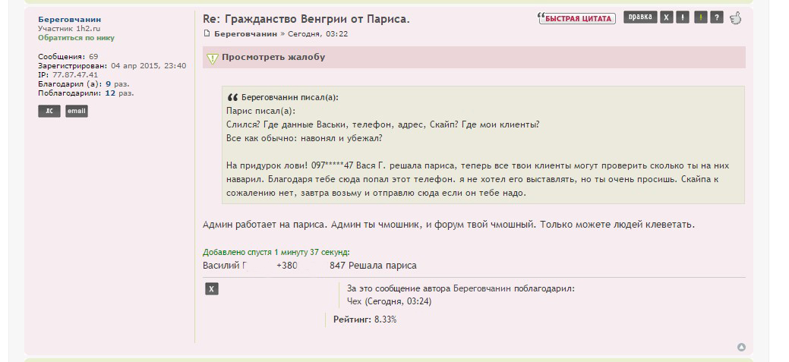The height and width of the screenshot is (362, 789).
Task: Click the thumbs-up thank icon
Action: tap(734, 18)
